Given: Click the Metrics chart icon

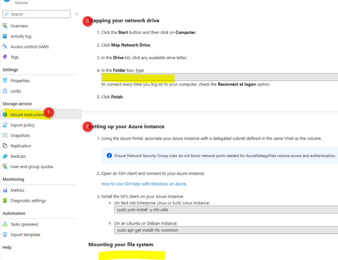Looking at the screenshot, I should 5,190.
